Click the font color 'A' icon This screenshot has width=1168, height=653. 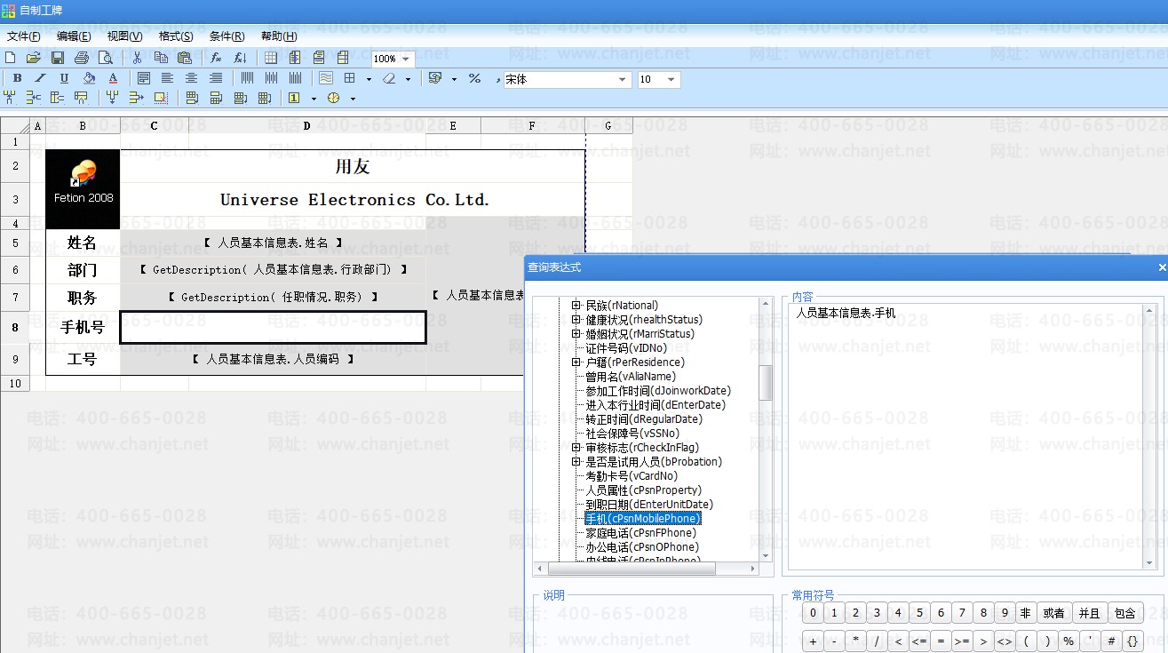pyautogui.click(x=113, y=79)
